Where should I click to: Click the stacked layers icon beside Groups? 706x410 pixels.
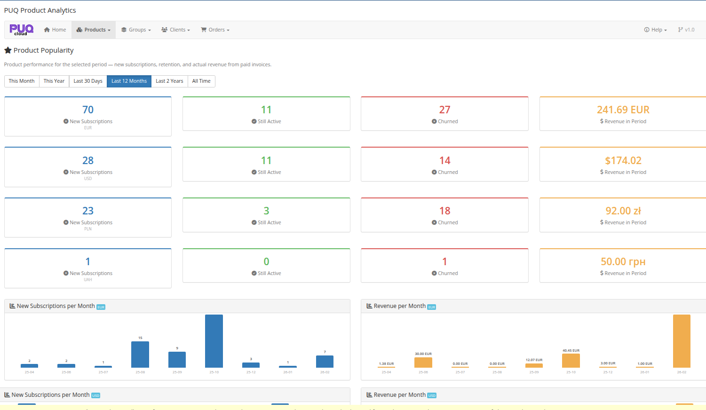[123, 29]
